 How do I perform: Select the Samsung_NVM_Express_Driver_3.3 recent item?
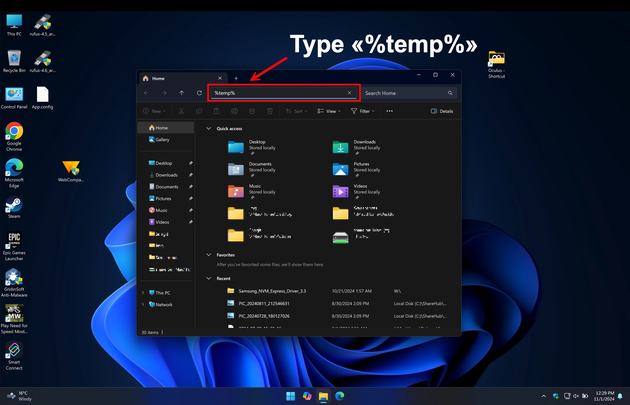pyautogui.click(x=272, y=291)
